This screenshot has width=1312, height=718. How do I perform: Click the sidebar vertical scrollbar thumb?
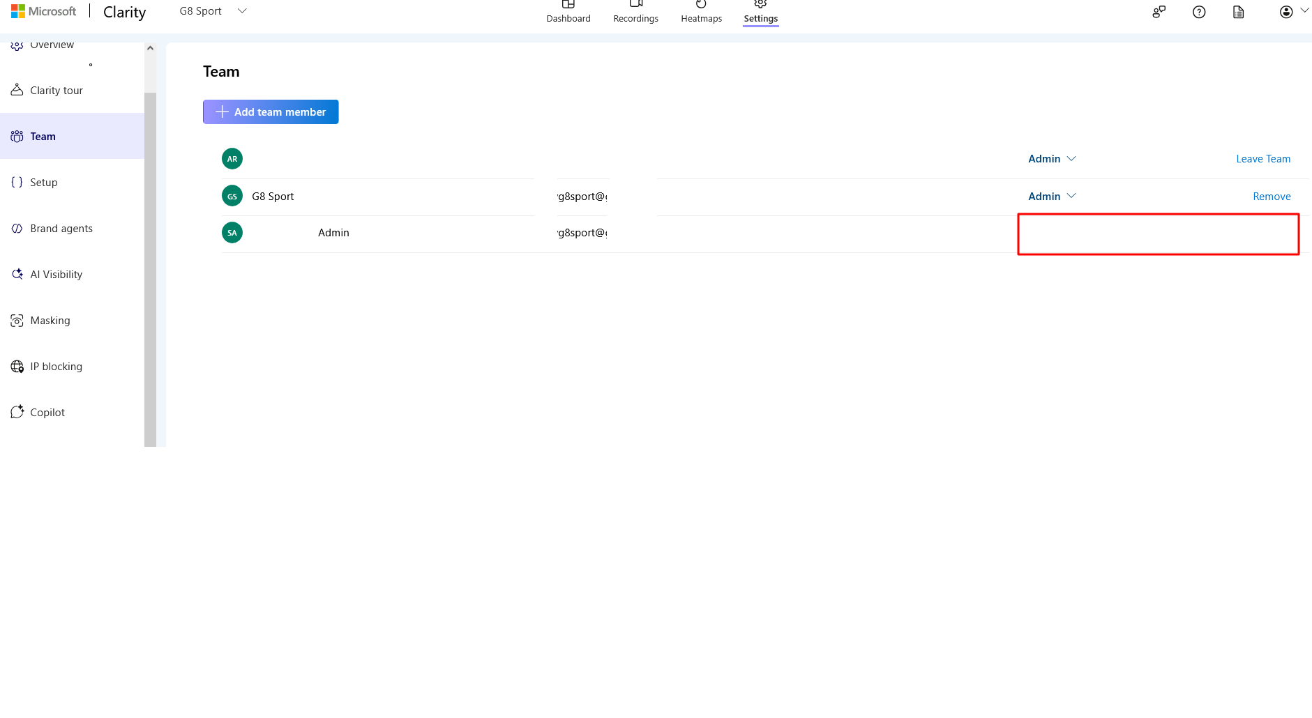tap(150, 269)
